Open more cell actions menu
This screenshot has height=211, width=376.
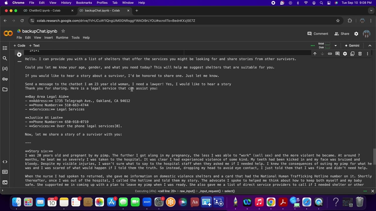click(x=367, y=54)
